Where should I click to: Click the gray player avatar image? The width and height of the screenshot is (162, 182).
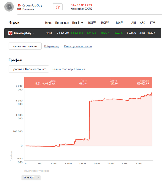[x=9, y=7]
